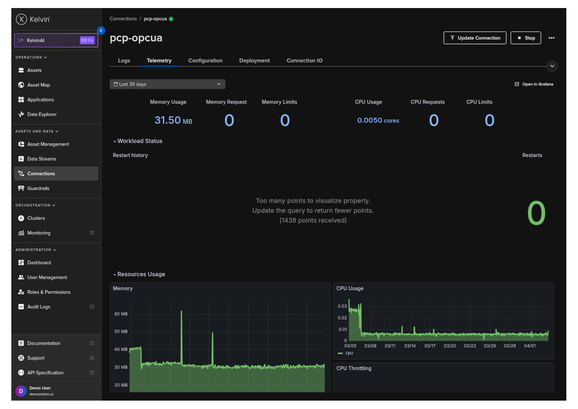Open the Asset Map globe icon

[21, 85]
